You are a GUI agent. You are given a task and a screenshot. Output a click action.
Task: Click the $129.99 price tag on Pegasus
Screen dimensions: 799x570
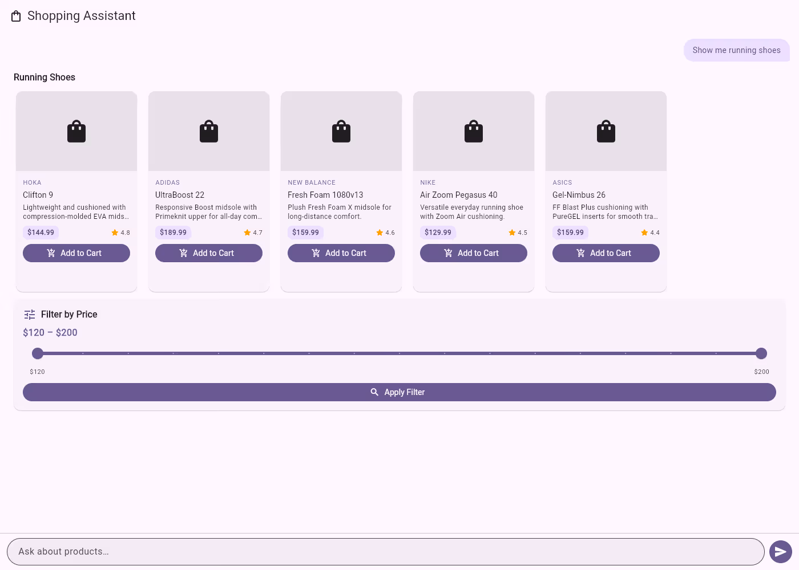pyautogui.click(x=438, y=233)
